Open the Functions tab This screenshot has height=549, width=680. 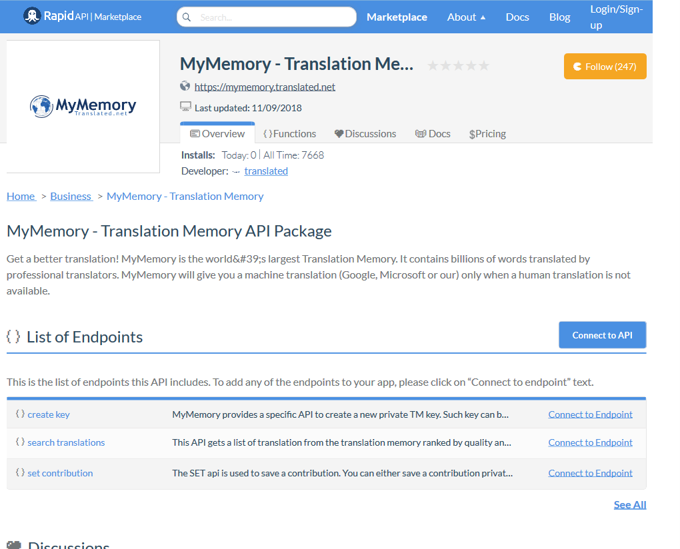point(289,134)
